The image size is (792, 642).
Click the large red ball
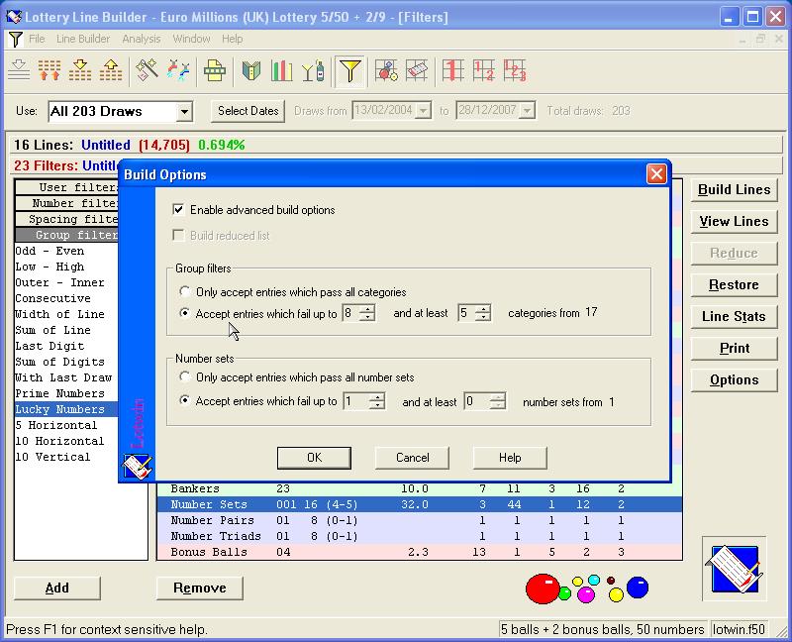(542, 588)
